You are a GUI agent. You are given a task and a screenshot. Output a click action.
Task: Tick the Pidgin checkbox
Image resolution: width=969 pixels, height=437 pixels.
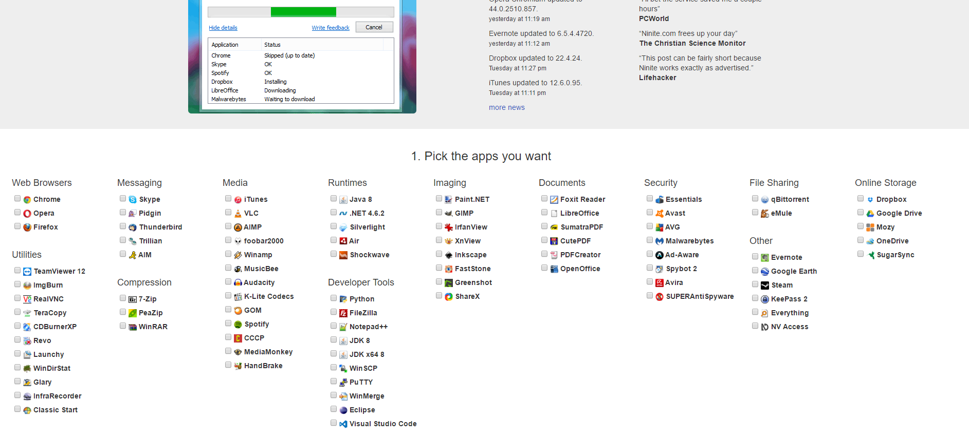123,212
